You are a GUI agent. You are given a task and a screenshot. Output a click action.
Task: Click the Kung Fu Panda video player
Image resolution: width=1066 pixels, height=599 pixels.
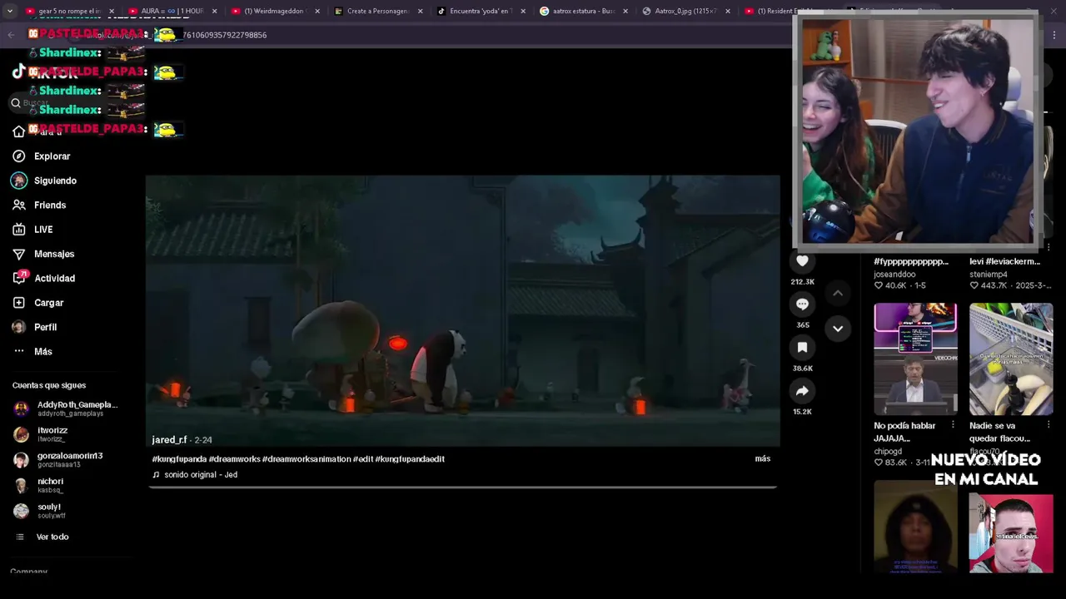coord(463,310)
